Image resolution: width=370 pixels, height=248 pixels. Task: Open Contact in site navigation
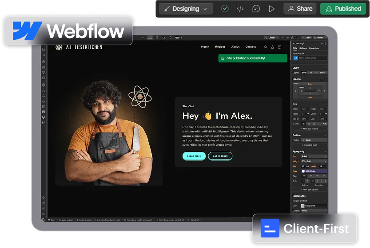[251, 47]
